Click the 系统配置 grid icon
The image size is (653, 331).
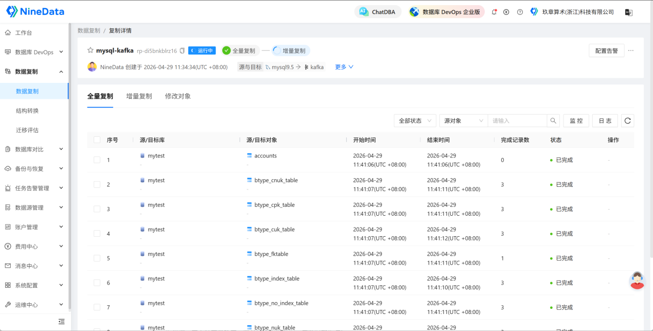click(8, 285)
